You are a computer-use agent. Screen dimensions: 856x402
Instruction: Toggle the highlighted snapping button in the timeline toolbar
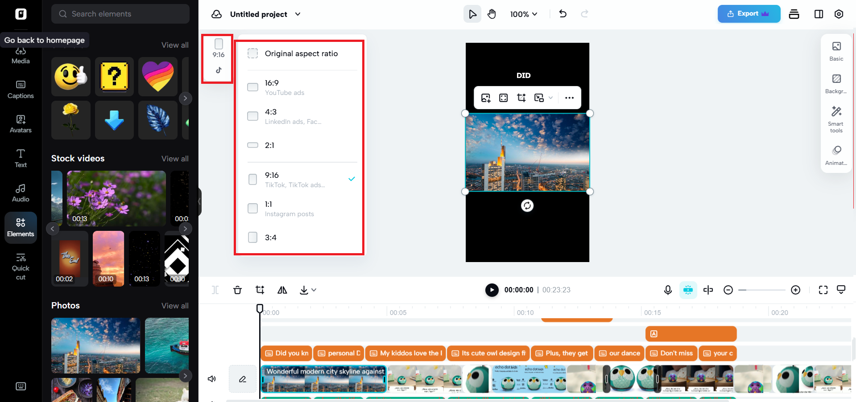click(688, 290)
